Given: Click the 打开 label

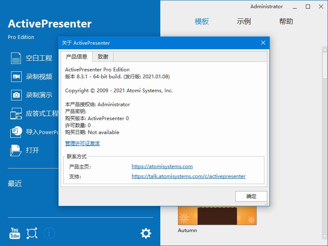Looking at the screenshot, I should pyautogui.click(x=32, y=150).
